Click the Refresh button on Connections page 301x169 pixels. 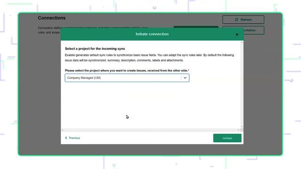pos(243,20)
